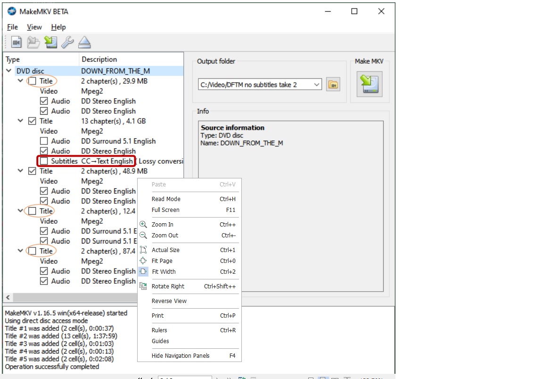Choose Hide Navigation Panels menu entry
Image resolution: width=543 pixels, height=379 pixels.
[x=181, y=356]
